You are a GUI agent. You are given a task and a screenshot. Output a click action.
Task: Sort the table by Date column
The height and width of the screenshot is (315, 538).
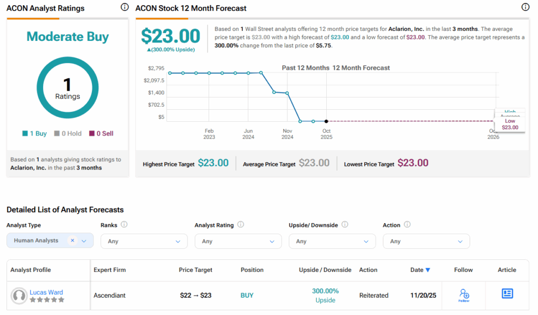(x=420, y=270)
